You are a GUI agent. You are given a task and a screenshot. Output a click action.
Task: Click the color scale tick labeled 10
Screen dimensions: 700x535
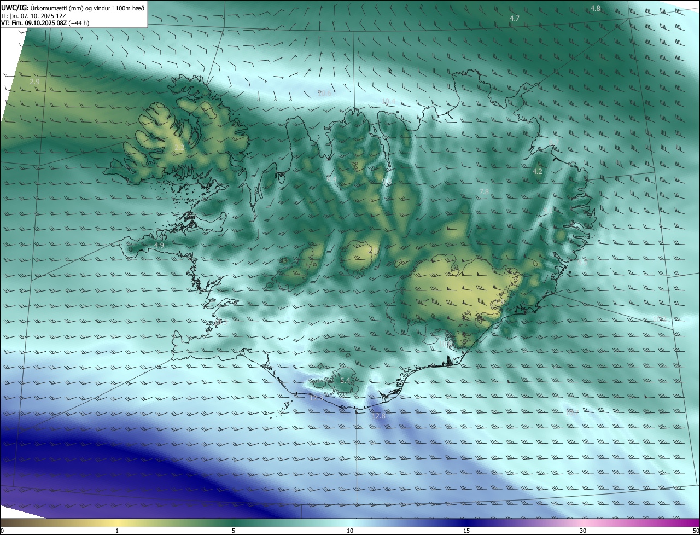pos(350,531)
